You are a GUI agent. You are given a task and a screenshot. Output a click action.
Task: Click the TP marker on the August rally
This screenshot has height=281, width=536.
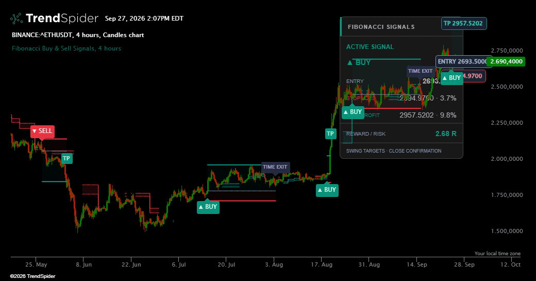pyautogui.click(x=330, y=134)
